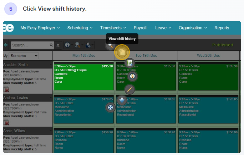Click the Anadale, Smith employee name

[15, 65]
